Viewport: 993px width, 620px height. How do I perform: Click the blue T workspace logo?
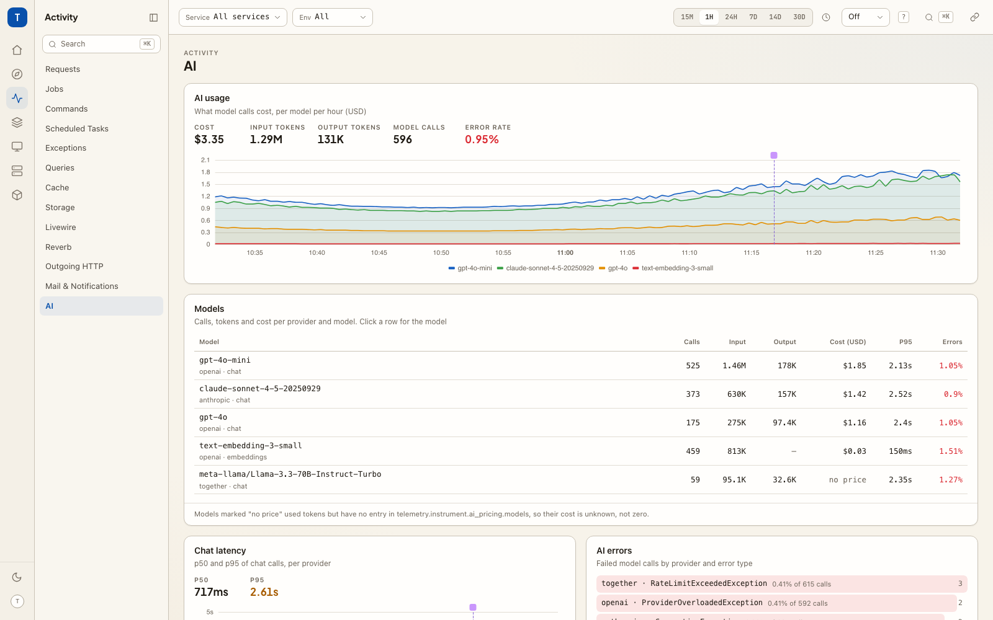[x=17, y=17]
